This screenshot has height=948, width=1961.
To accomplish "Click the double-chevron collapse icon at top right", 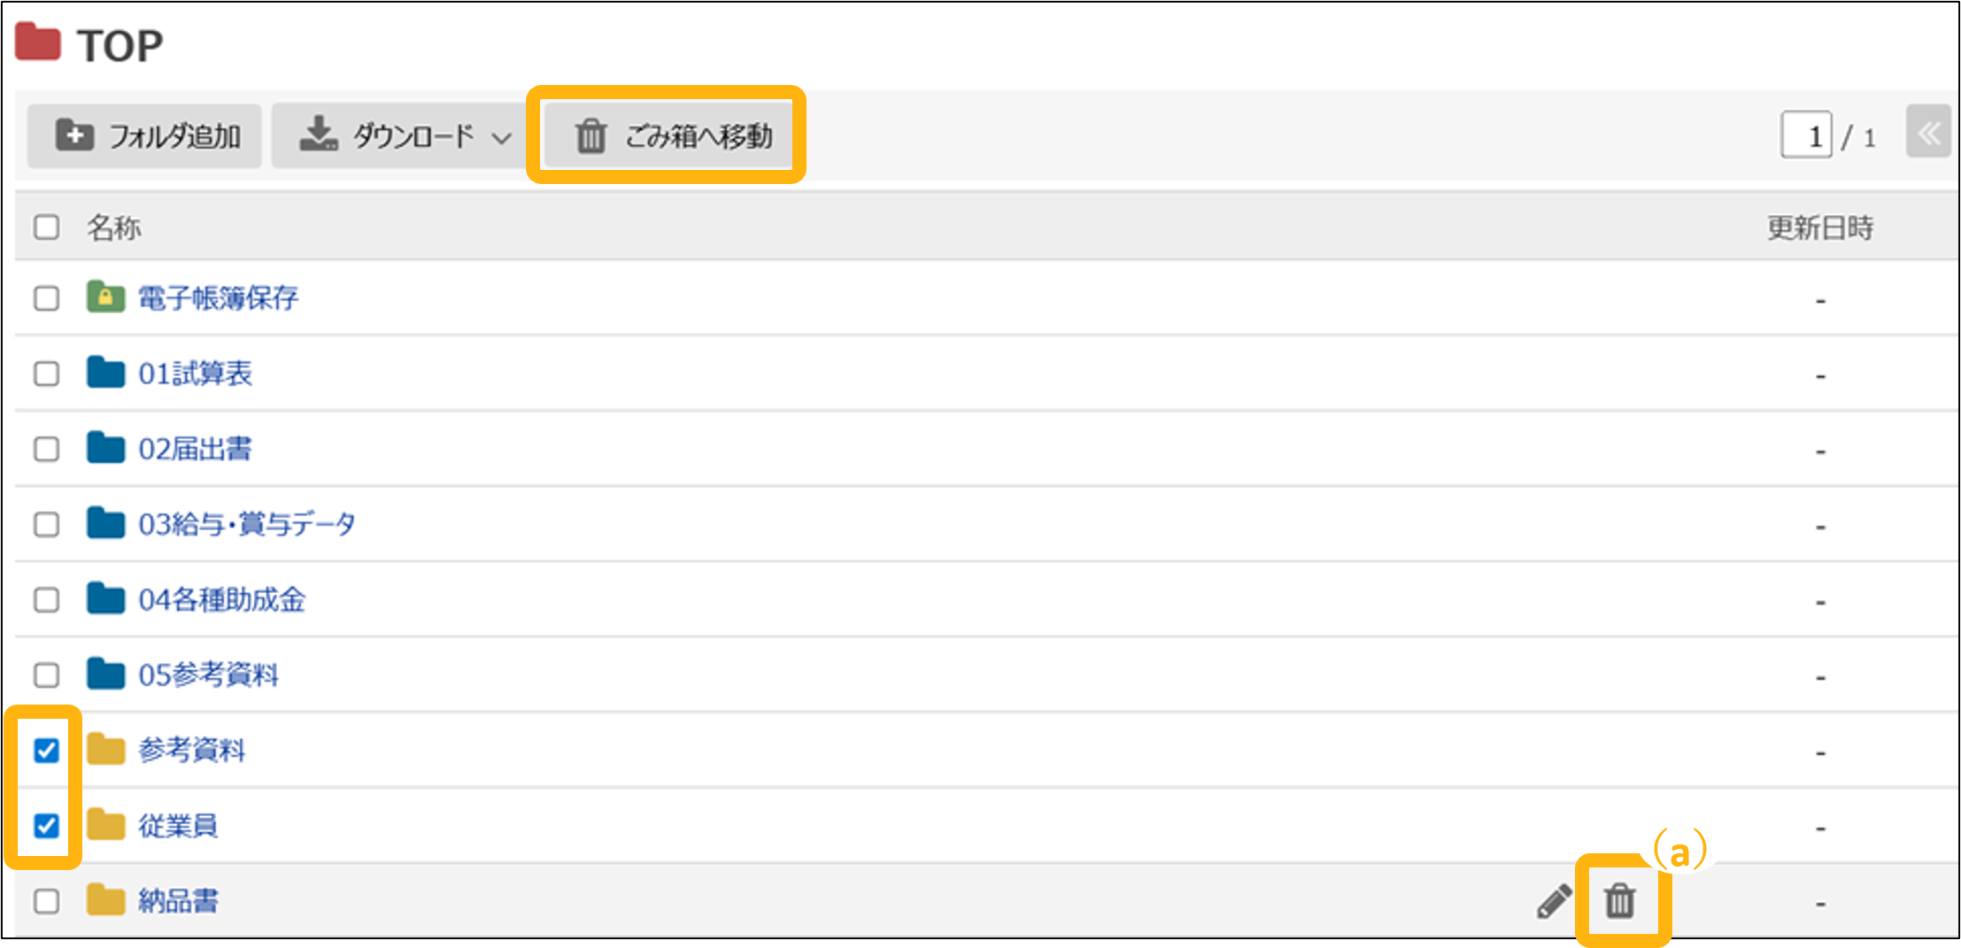I will (1928, 135).
